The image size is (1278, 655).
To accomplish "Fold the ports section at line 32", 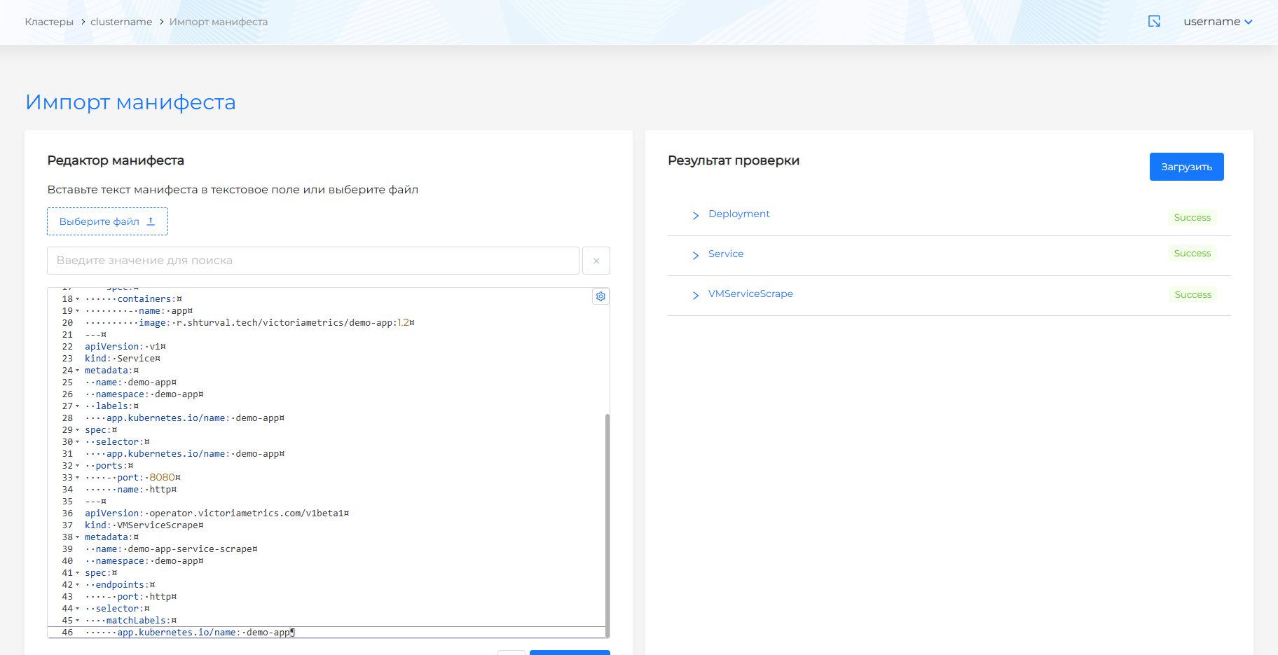I will [78, 466].
